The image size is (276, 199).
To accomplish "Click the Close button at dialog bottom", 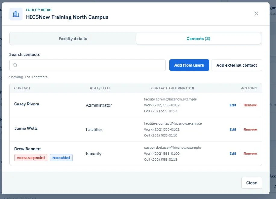I will (252, 183).
